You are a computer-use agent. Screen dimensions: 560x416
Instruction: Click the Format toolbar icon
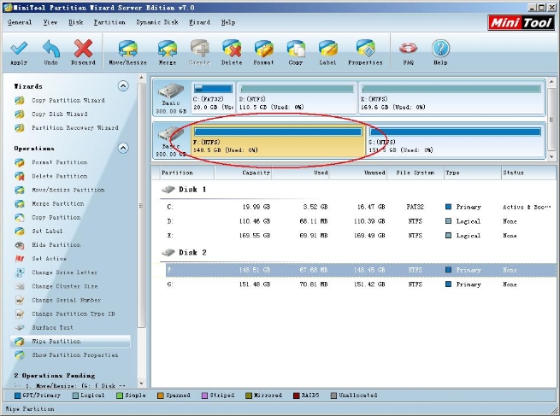pyautogui.click(x=264, y=49)
